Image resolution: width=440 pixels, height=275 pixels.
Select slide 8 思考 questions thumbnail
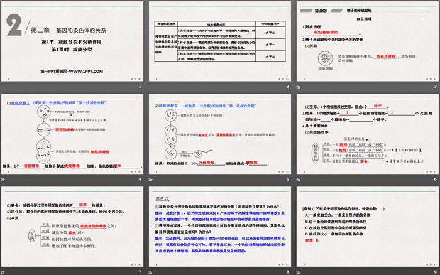tap(220, 227)
